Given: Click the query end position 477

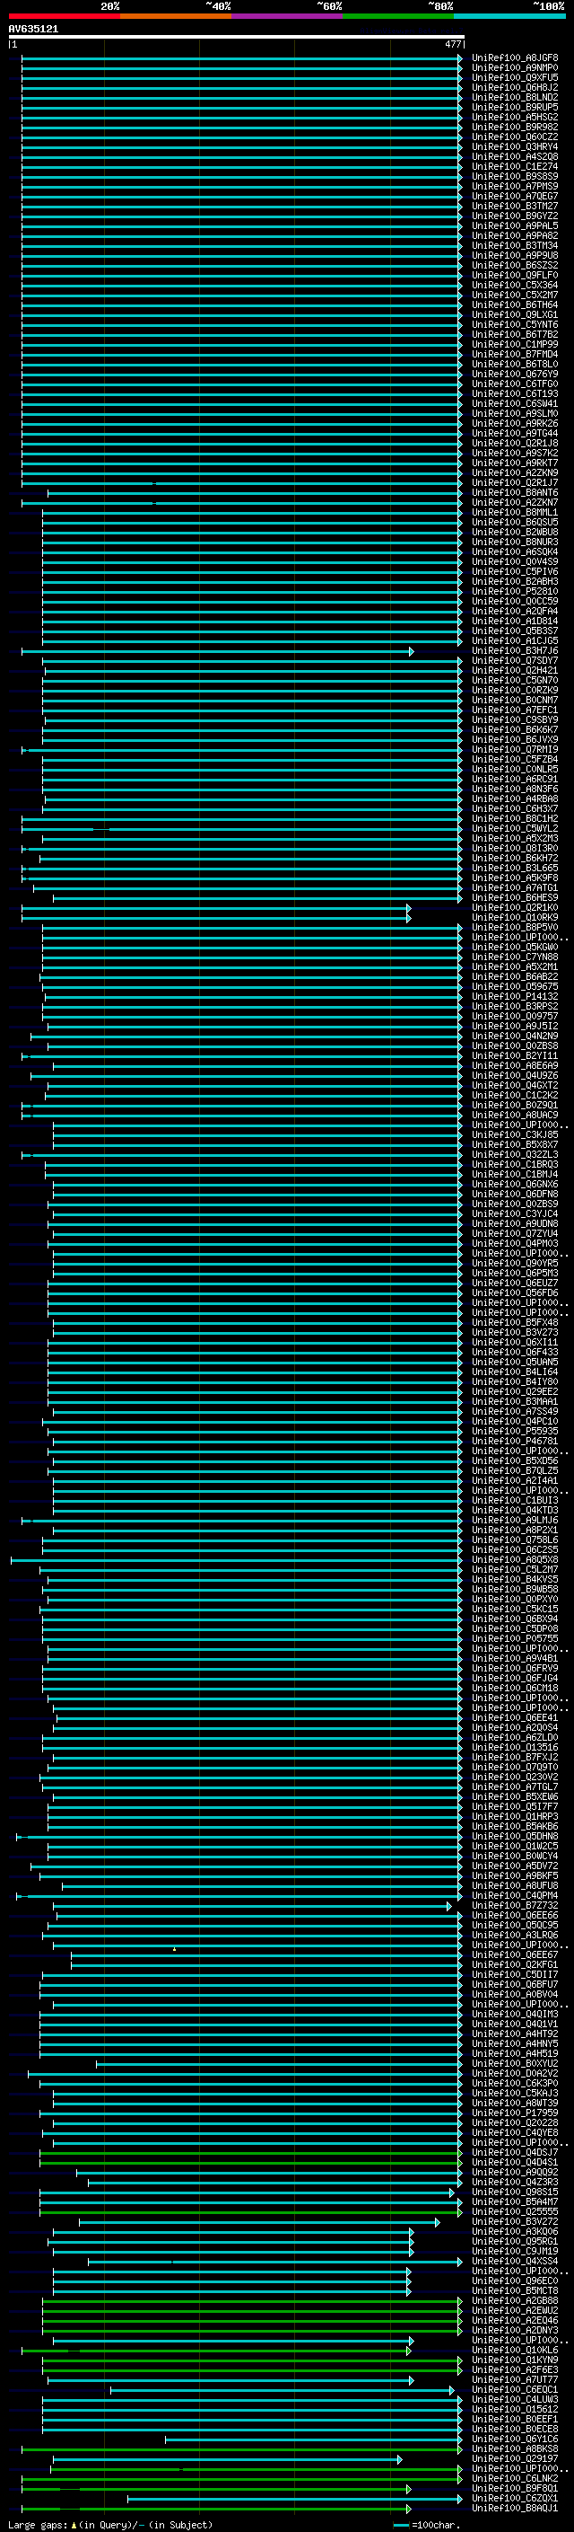Looking at the screenshot, I should [452, 44].
